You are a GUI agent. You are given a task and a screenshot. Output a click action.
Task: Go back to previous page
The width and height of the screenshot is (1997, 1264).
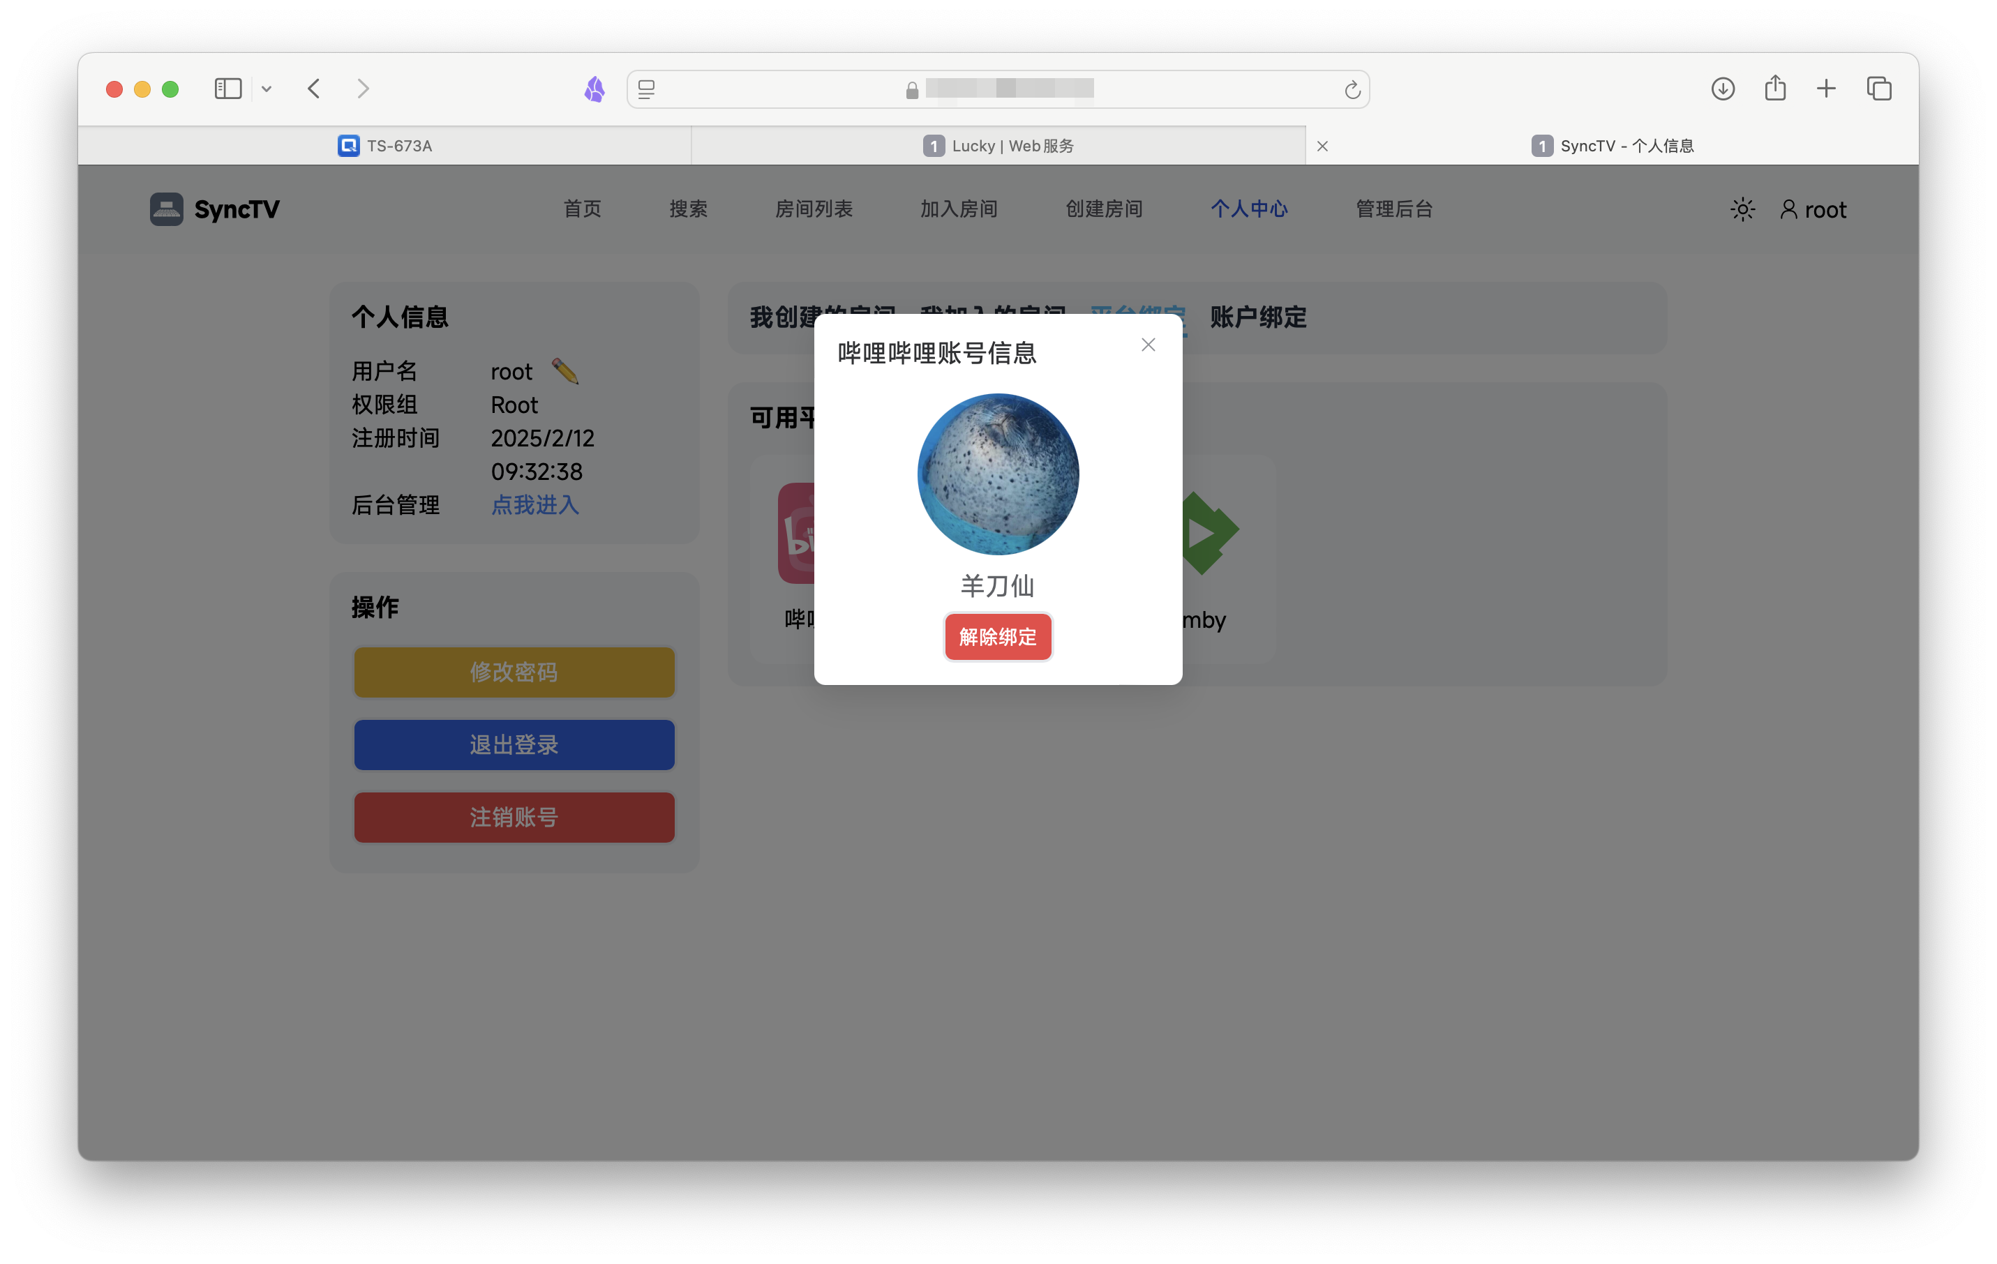click(x=313, y=89)
